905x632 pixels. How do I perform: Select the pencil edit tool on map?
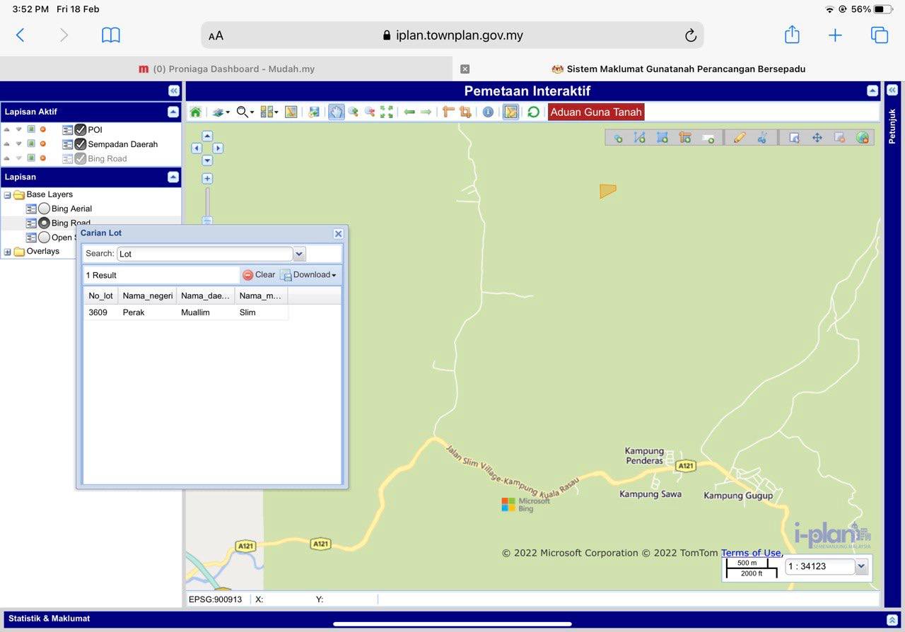(x=740, y=138)
